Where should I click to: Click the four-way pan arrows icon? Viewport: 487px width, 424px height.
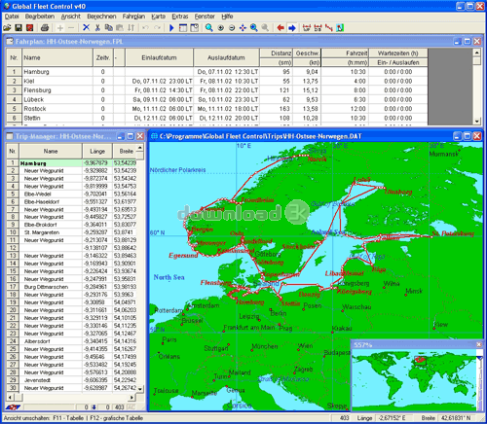(243, 28)
